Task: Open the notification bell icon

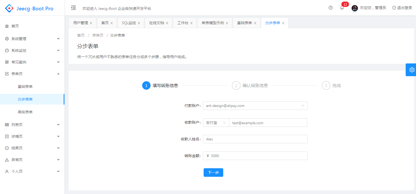Action: [342, 8]
